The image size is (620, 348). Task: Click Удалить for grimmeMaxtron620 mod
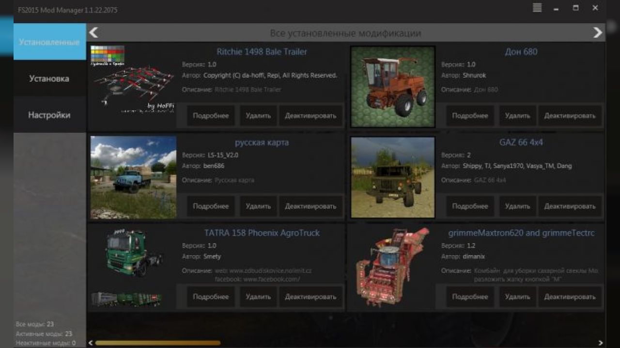click(518, 297)
